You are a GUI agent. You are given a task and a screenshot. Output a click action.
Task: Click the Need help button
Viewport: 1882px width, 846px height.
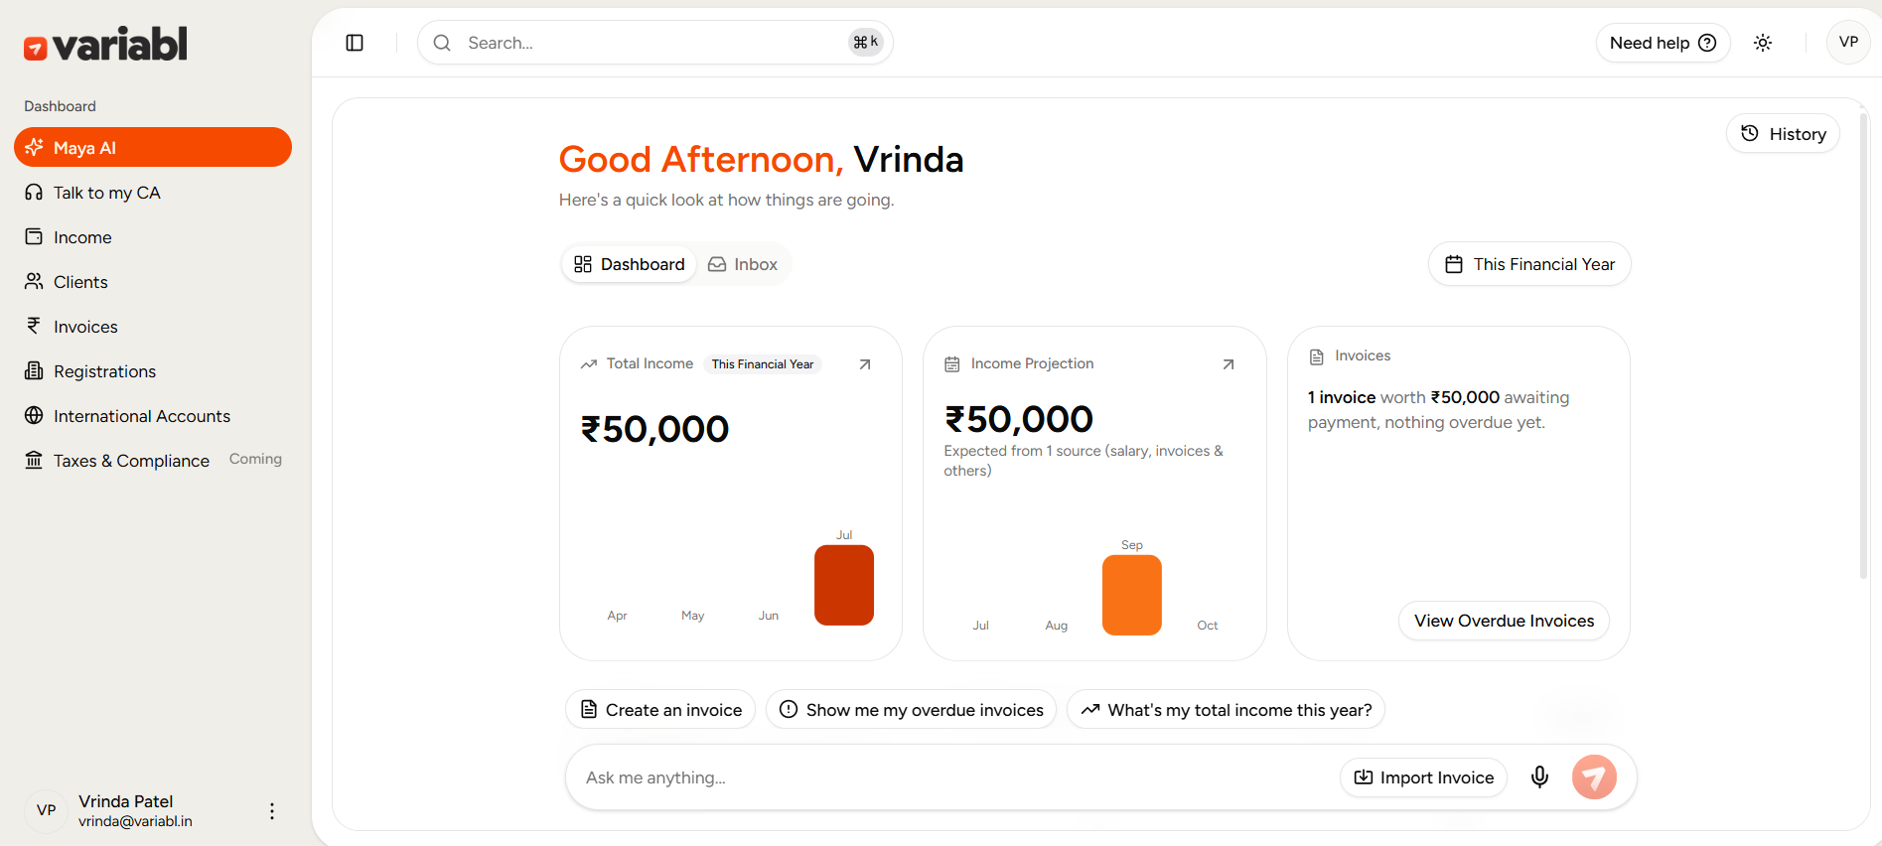point(1663,43)
